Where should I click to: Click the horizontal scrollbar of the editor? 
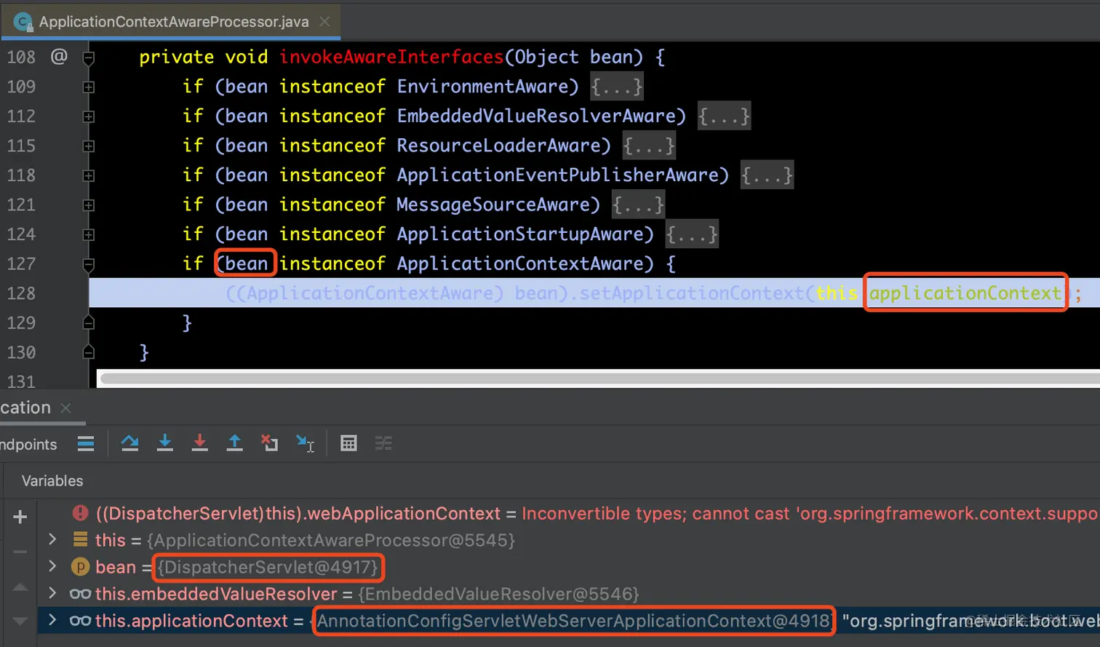(x=599, y=378)
